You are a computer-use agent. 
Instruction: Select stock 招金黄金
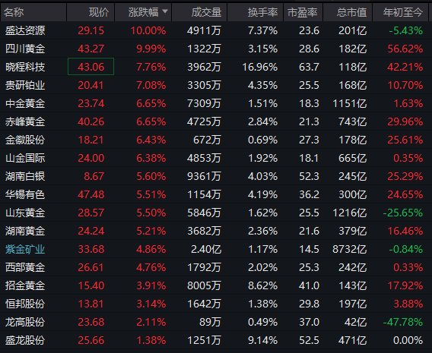pyautogui.click(x=25, y=285)
